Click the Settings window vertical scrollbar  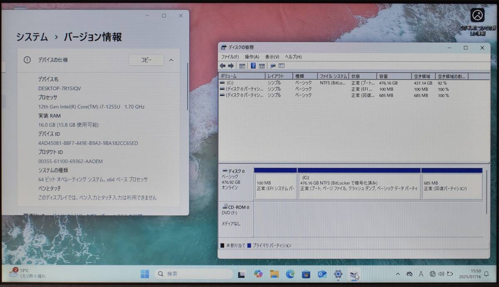click(187, 87)
